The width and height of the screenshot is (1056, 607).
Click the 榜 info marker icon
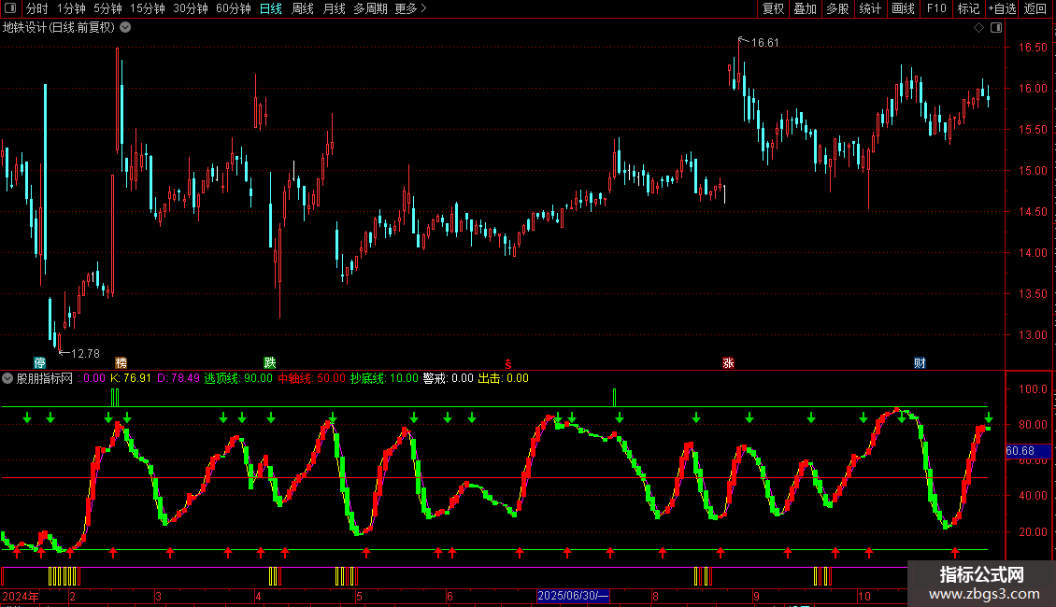[x=121, y=362]
